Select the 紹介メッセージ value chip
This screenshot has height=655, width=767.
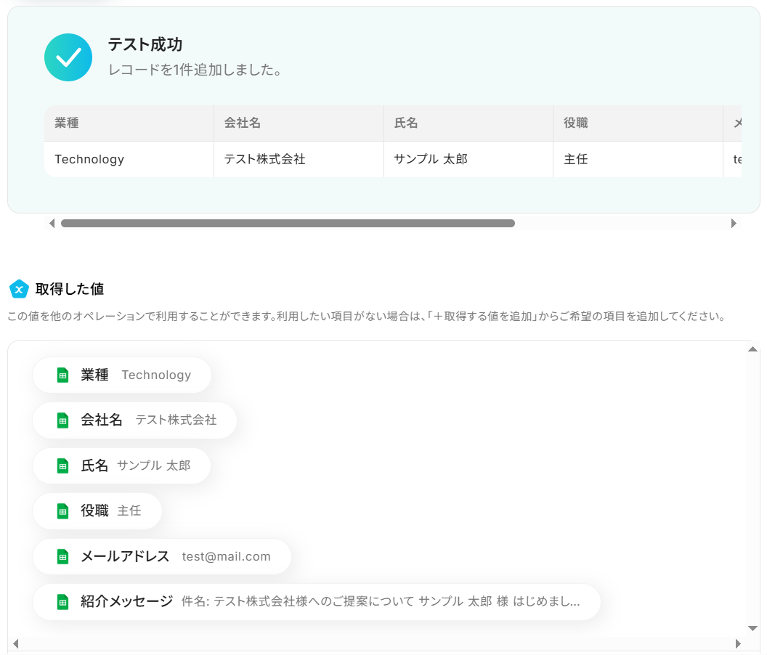tap(317, 602)
